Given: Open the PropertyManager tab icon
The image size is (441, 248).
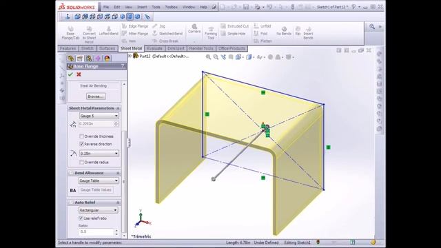Looking at the screenshot, I should [80, 58].
